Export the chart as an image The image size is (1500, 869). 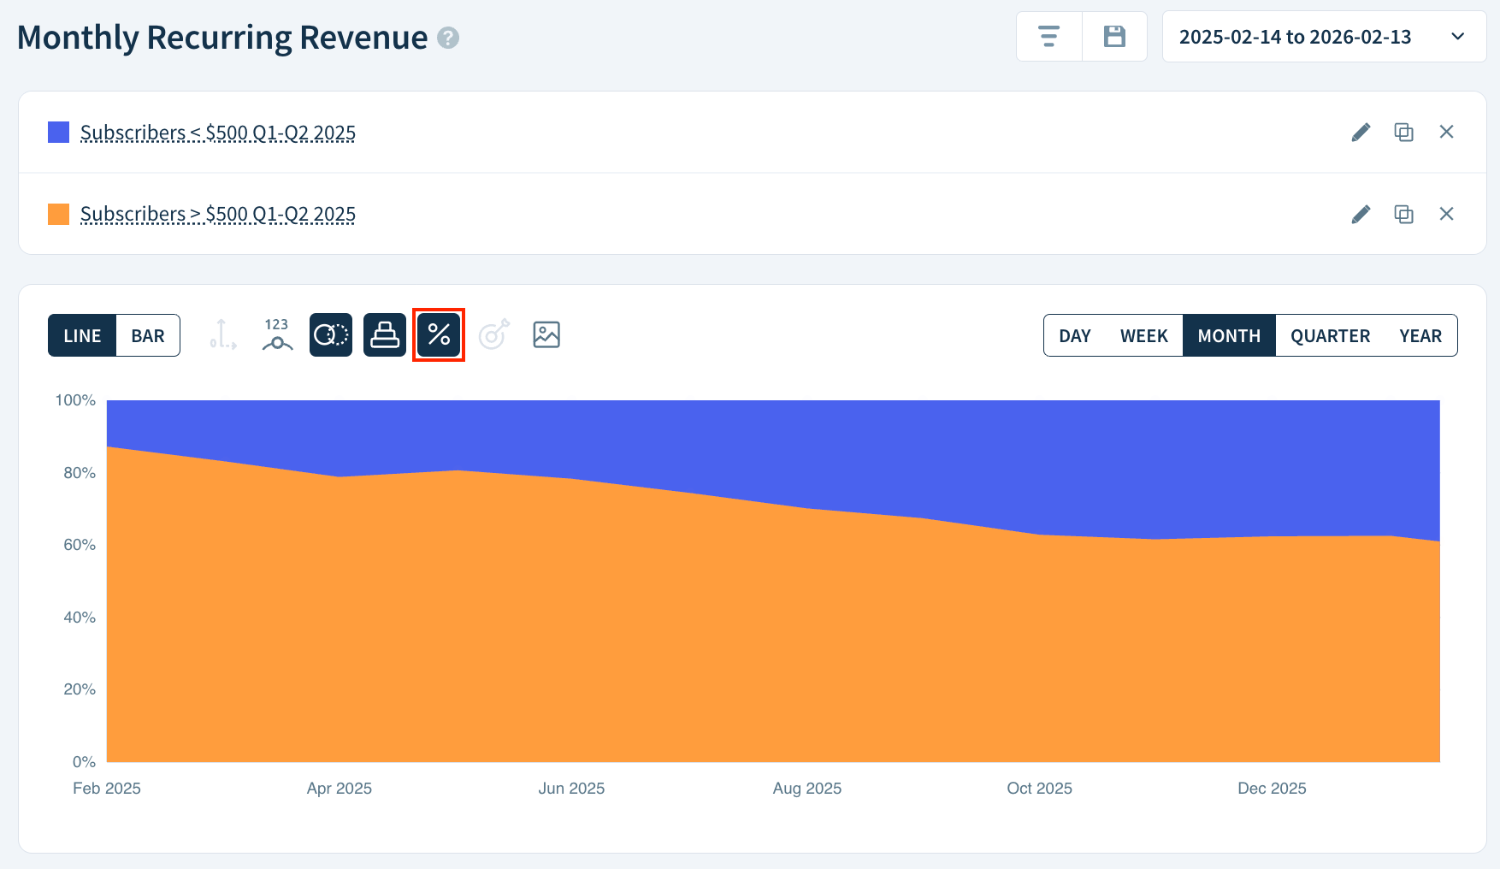pyautogui.click(x=546, y=335)
